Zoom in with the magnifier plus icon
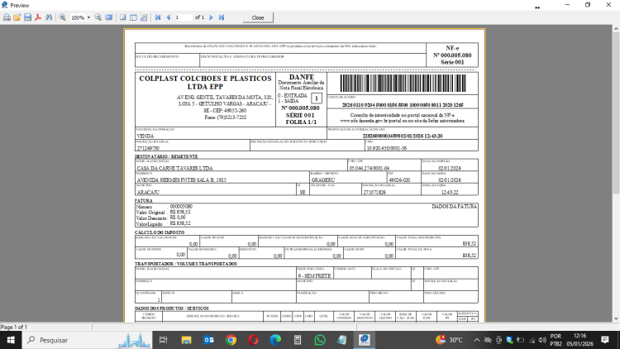This screenshot has width=620, height=349. tap(63, 17)
